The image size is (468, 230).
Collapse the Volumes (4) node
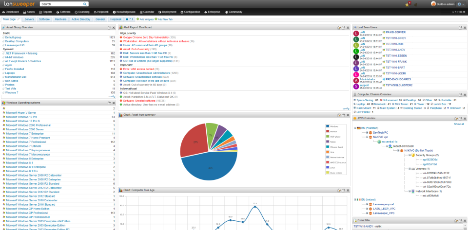tap(409, 169)
